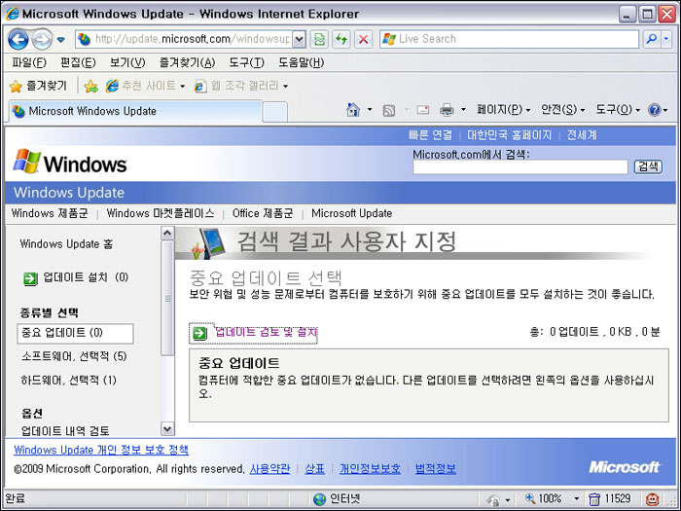Click Windows Update 홈 in sidebar
The image size is (681, 511).
[66, 244]
